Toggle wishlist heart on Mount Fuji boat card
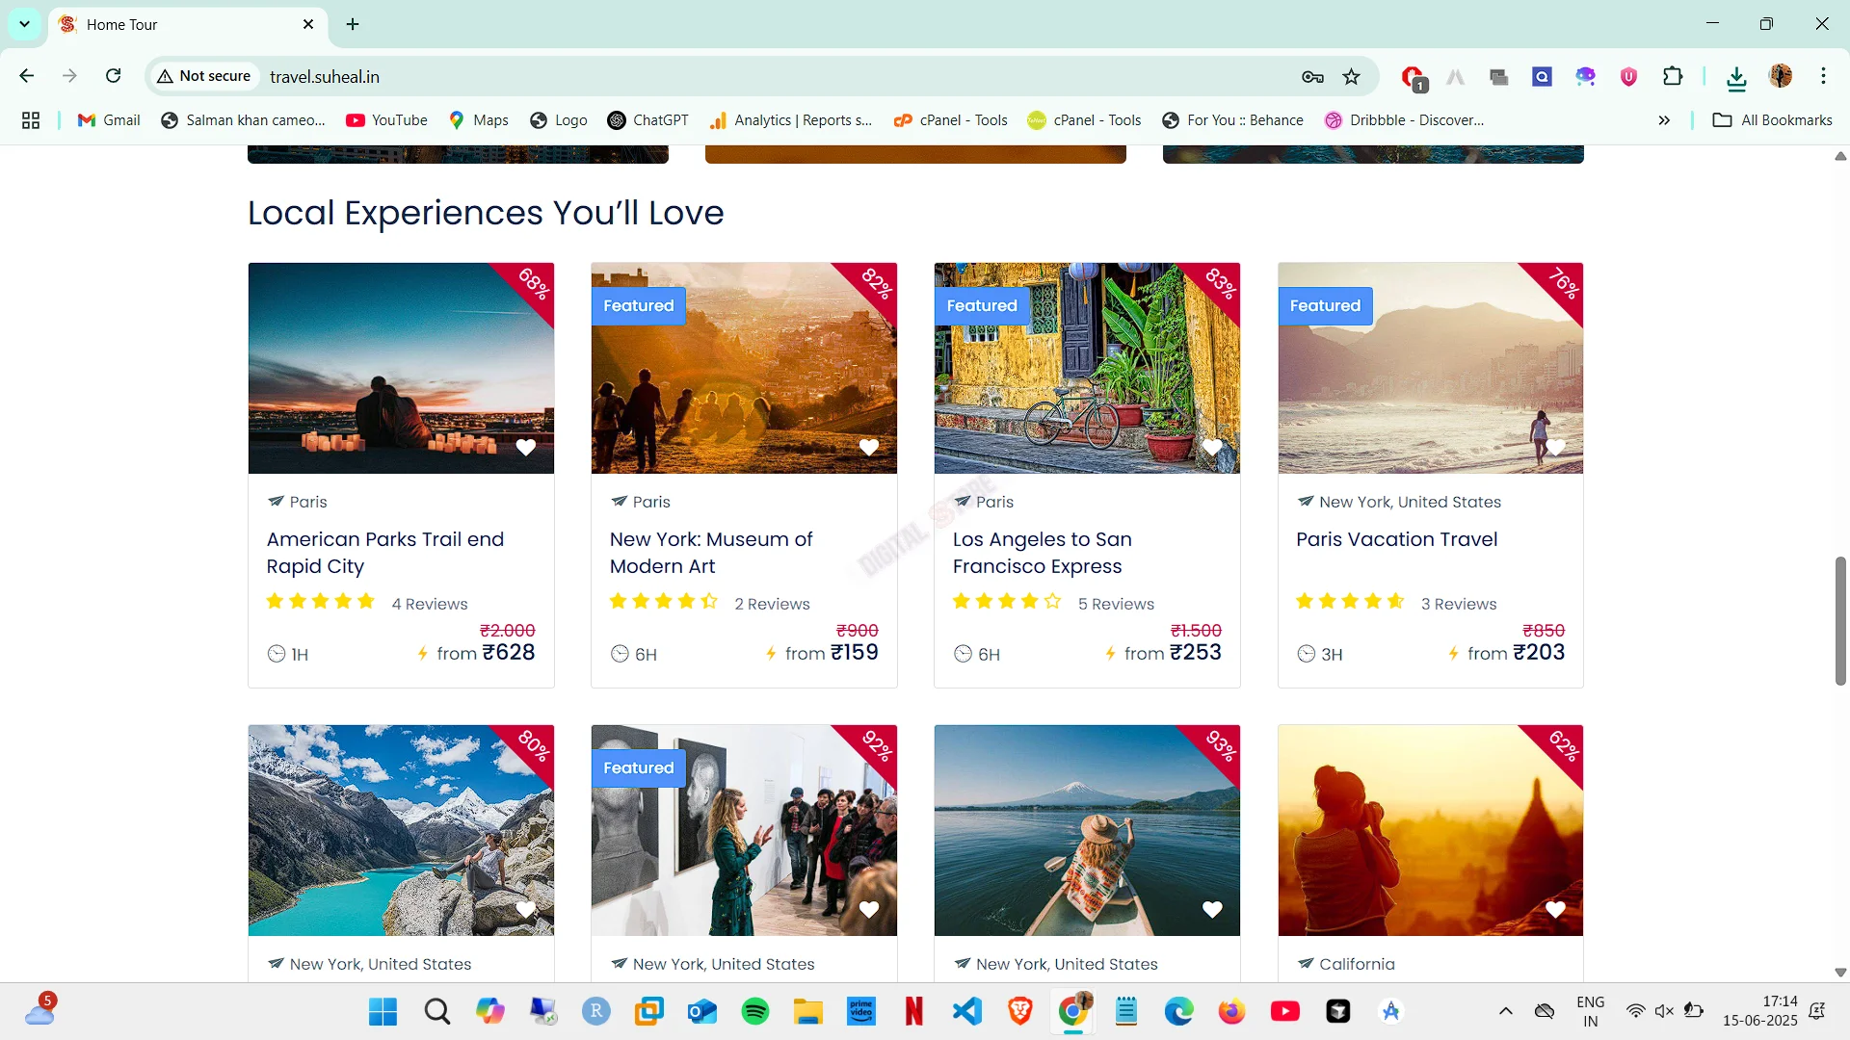The height and width of the screenshot is (1040, 1850). coord(1212,909)
